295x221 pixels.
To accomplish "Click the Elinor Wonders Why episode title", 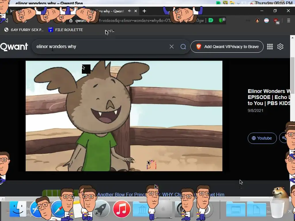I will click(269, 97).
